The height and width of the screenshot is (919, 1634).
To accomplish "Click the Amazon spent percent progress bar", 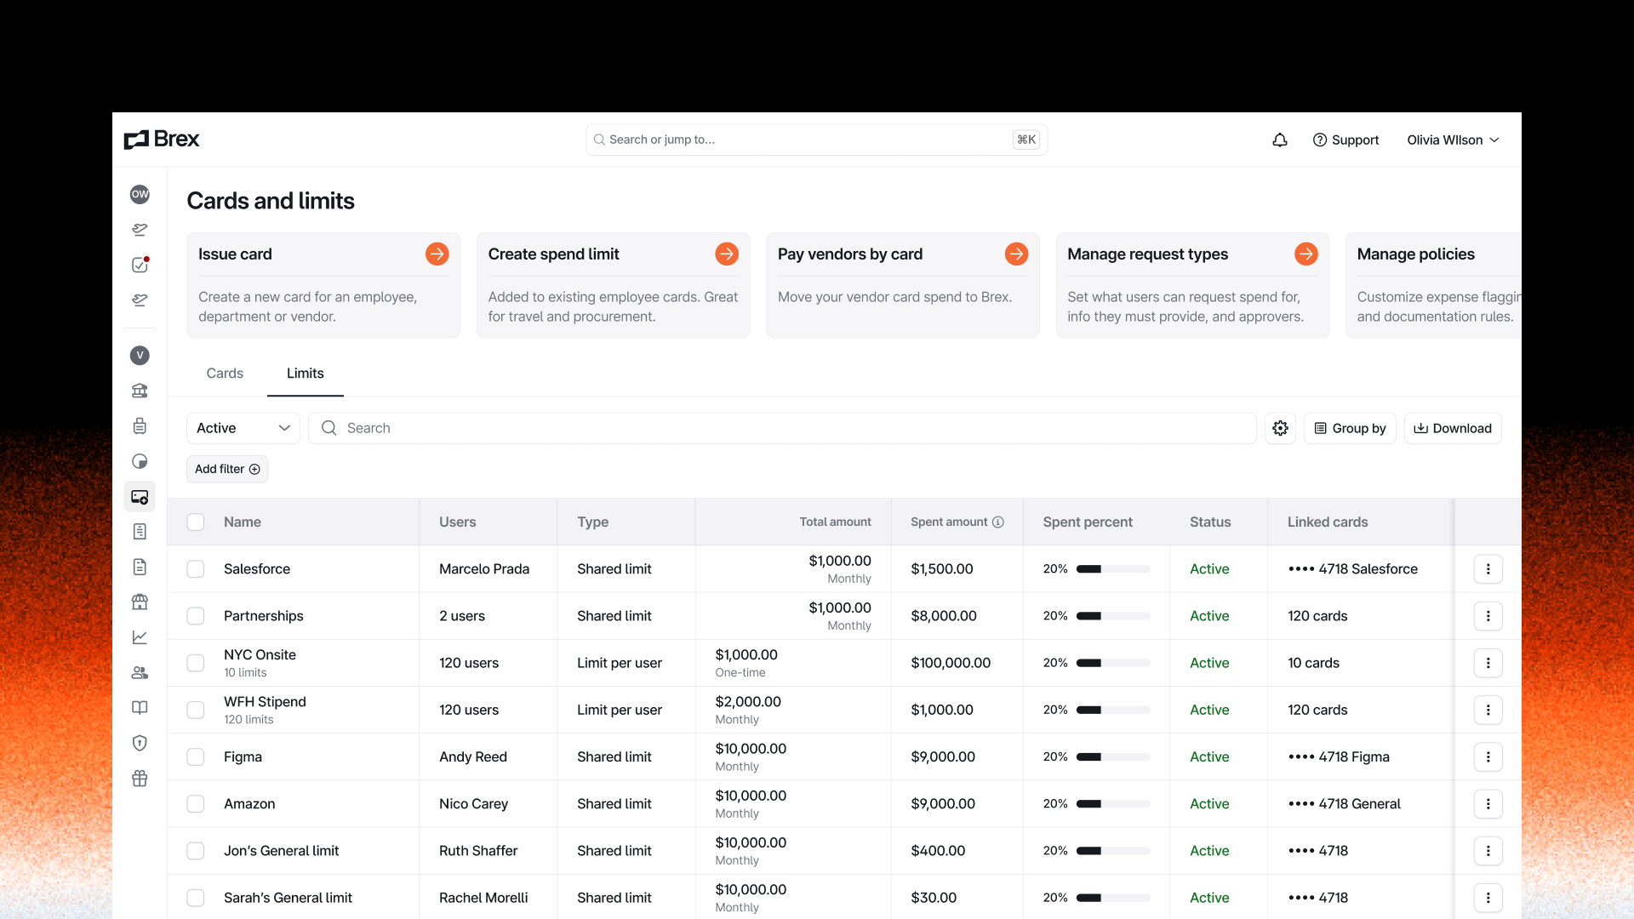I will pyautogui.click(x=1113, y=804).
